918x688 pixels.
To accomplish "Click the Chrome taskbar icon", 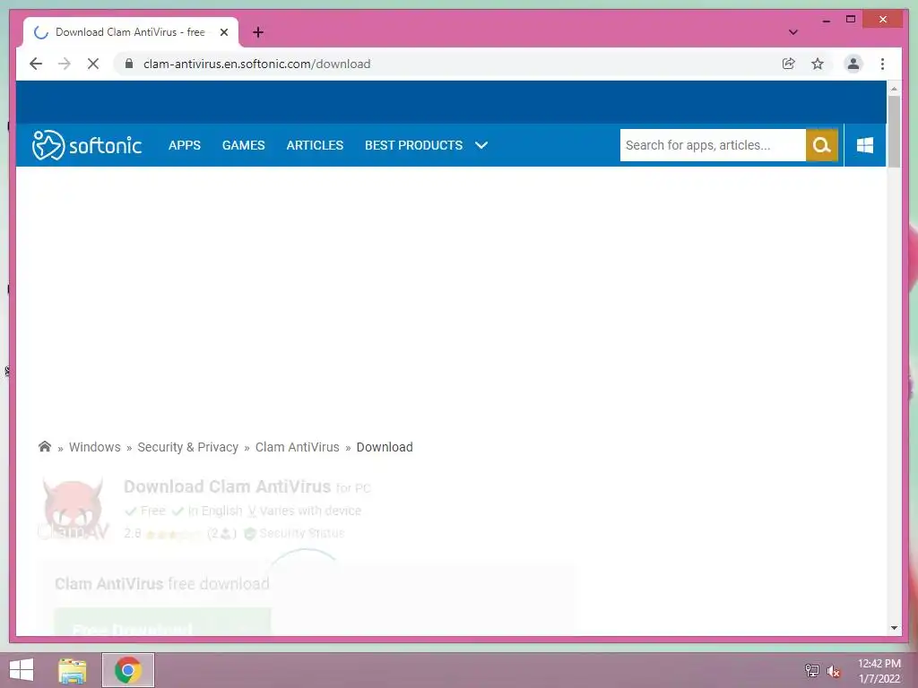I will (128, 670).
